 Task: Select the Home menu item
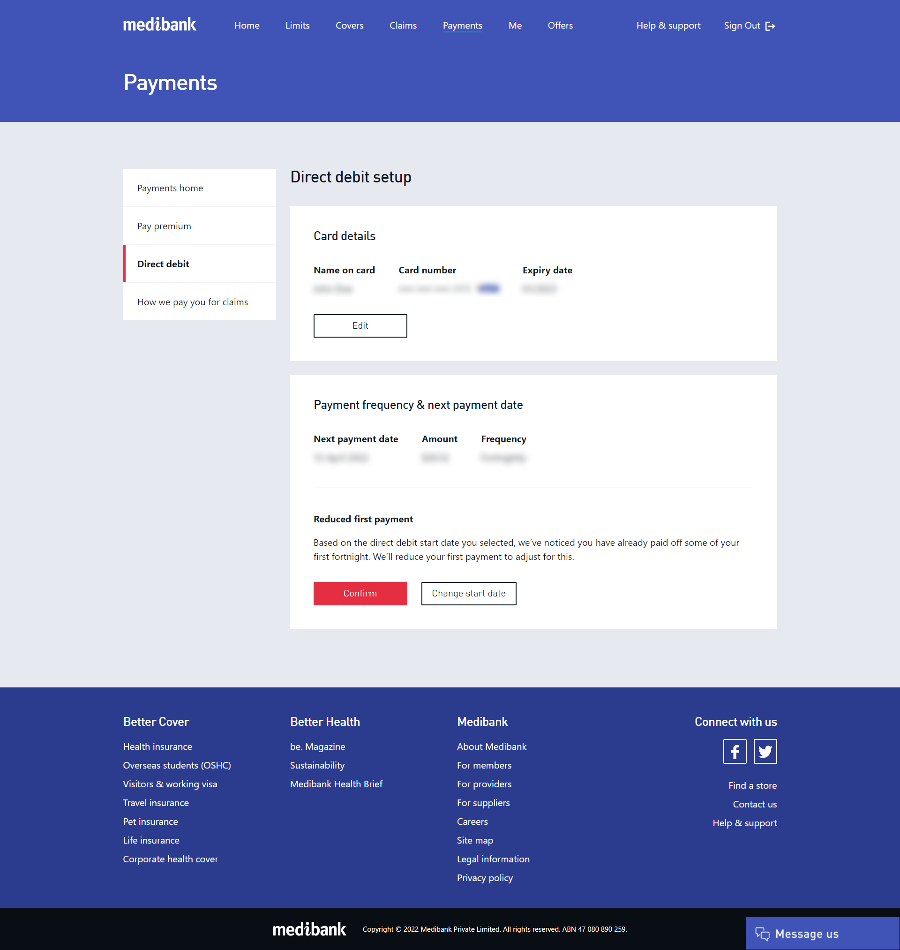click(247, 25)
